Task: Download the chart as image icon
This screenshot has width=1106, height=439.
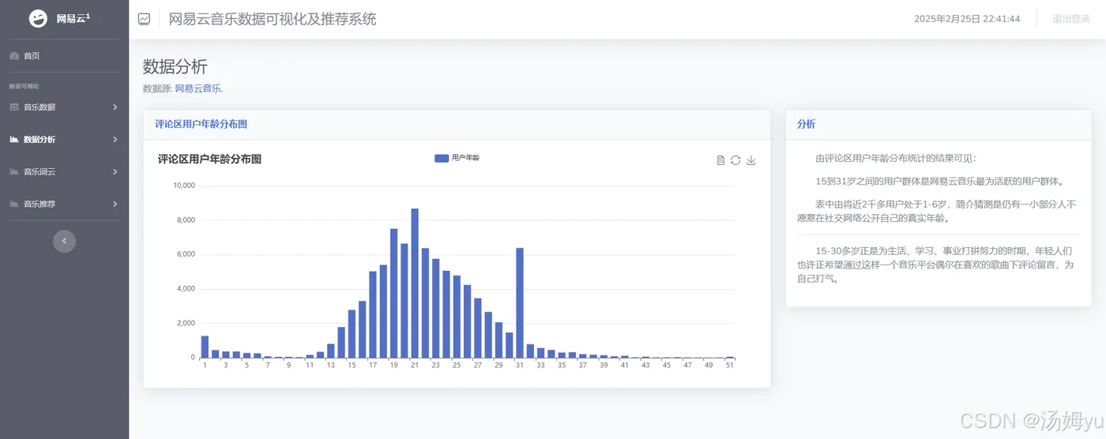Action: click(751, 160)
